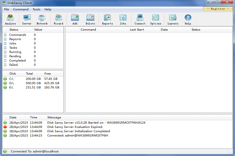235x156 pixels.
Task: Click the Analyze toolbar icon
Action: coord(10,19)
